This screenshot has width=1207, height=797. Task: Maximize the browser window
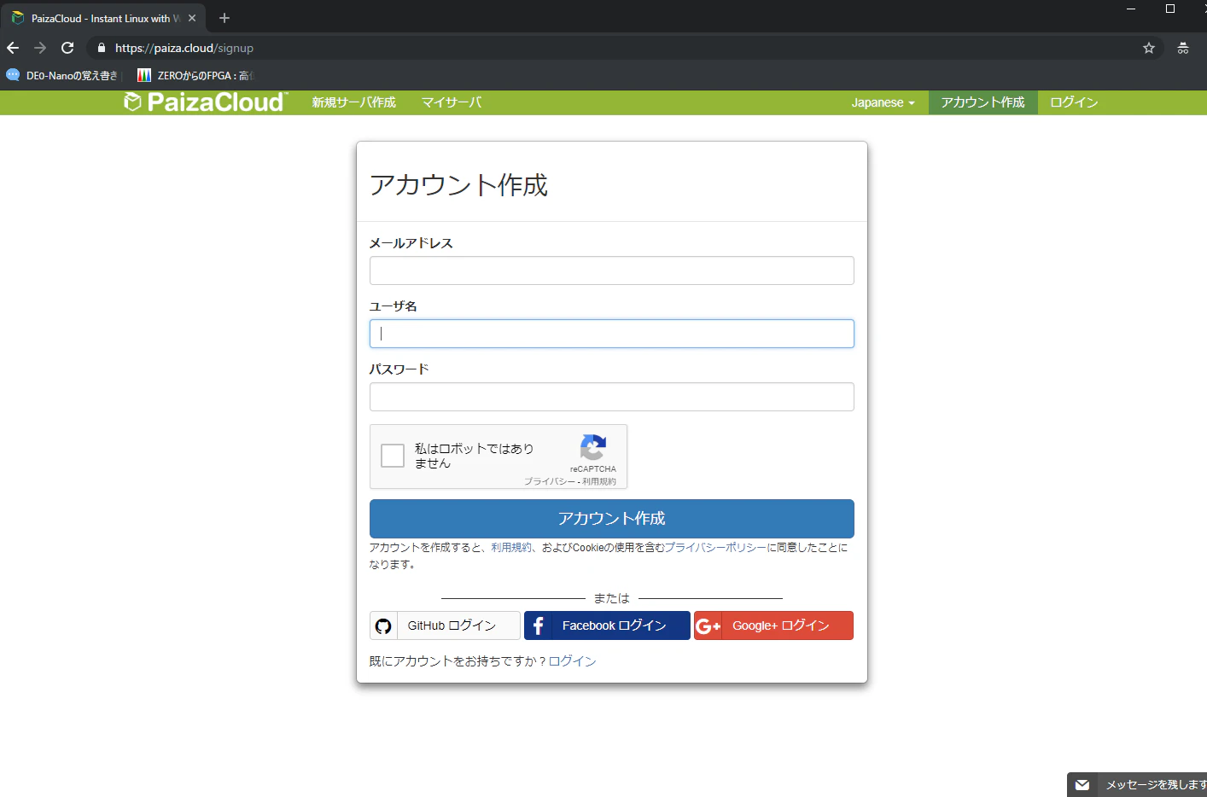(x=1170, y=9)
